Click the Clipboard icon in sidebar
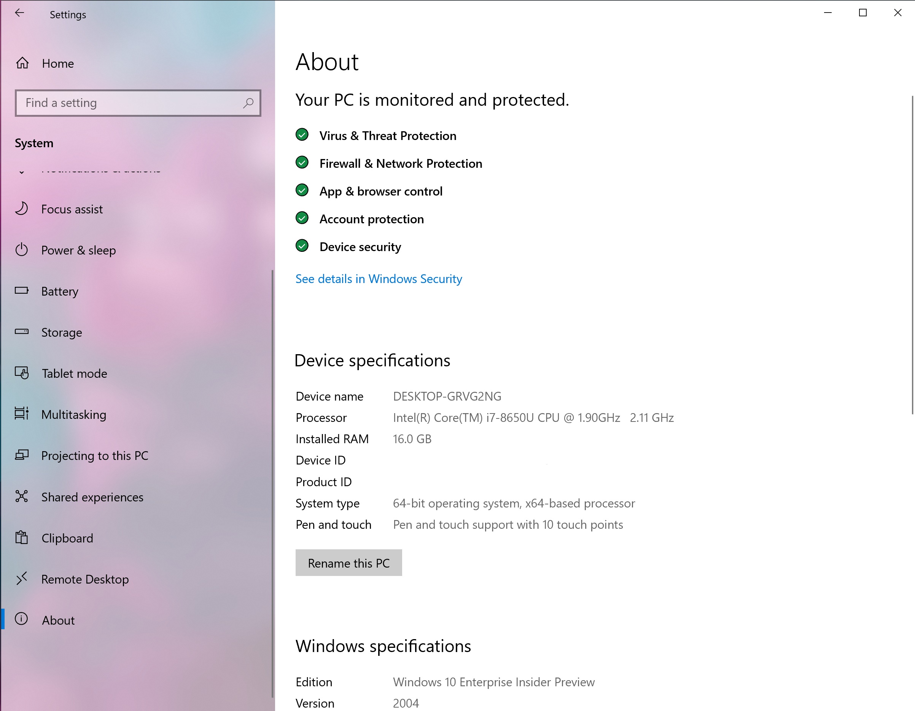915x711 pixels. pos(21,538)
